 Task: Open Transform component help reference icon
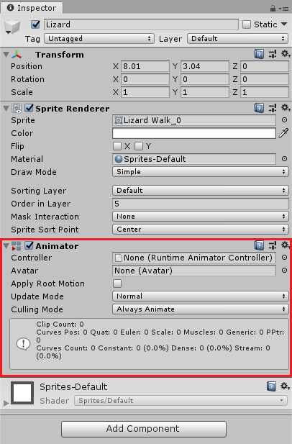click(x=259, y=53)
